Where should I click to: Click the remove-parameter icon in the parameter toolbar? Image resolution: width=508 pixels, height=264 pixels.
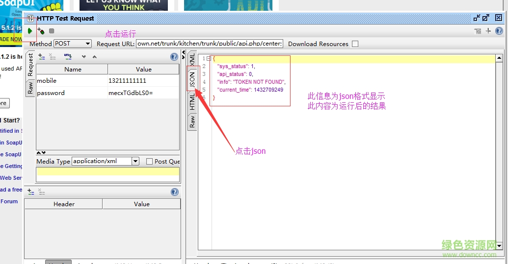click(x=52, y=56)
